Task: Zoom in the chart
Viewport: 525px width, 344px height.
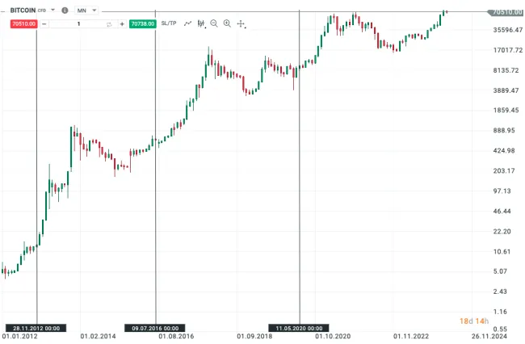Action: click(x=227, y=24)
